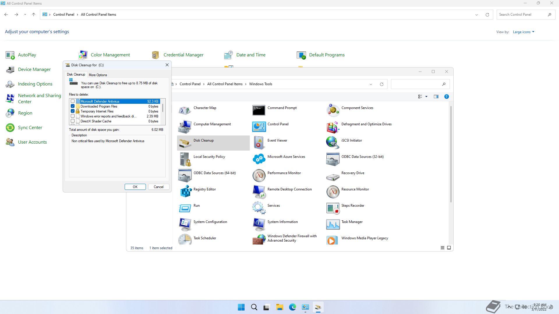Click OK in Disk Cleanup dialog

click(135, 187)
